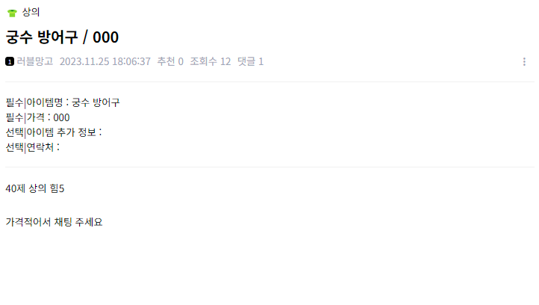Open the 상의 category link
The height and width of the screenshot is (305, 539).
click(31, 13)
